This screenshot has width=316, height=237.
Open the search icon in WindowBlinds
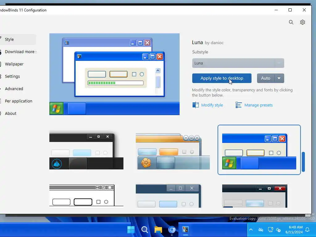[291, 22]
